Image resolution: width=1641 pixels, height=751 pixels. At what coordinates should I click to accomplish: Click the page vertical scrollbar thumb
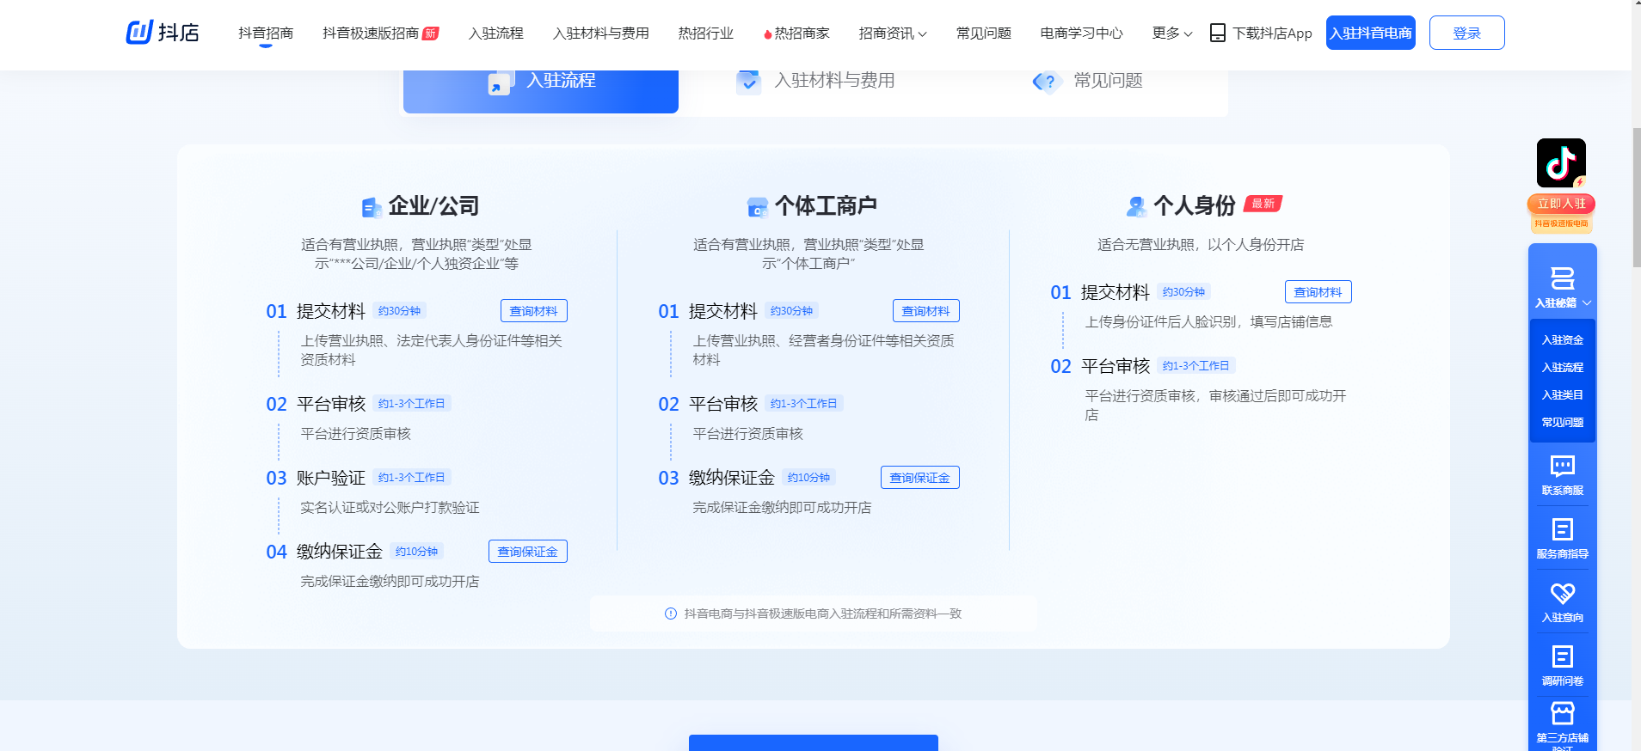coord(1636,198)
